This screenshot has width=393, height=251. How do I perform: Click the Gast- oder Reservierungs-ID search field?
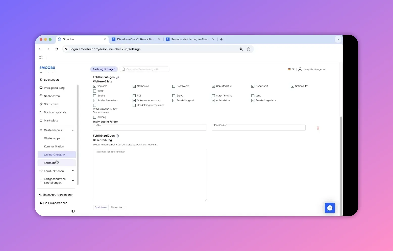pos(145,69)
